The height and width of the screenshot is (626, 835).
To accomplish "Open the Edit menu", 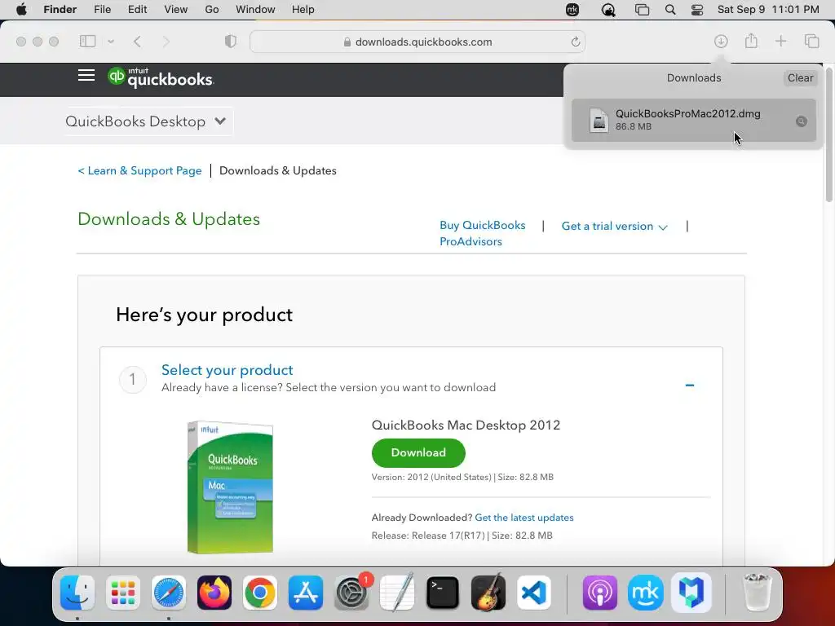I will [137, 10].
